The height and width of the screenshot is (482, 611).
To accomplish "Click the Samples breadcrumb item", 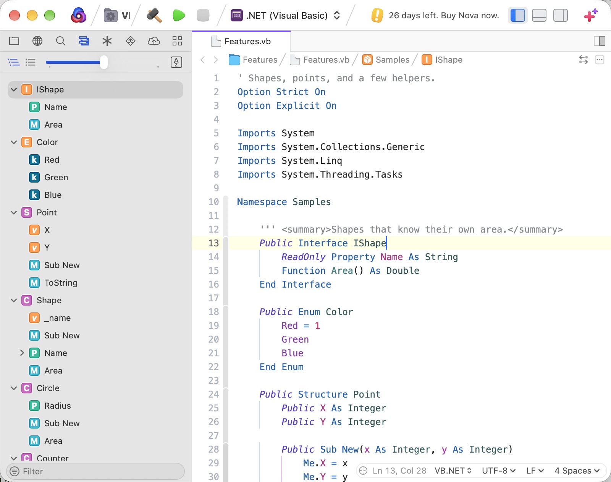I will coord(386,60).
